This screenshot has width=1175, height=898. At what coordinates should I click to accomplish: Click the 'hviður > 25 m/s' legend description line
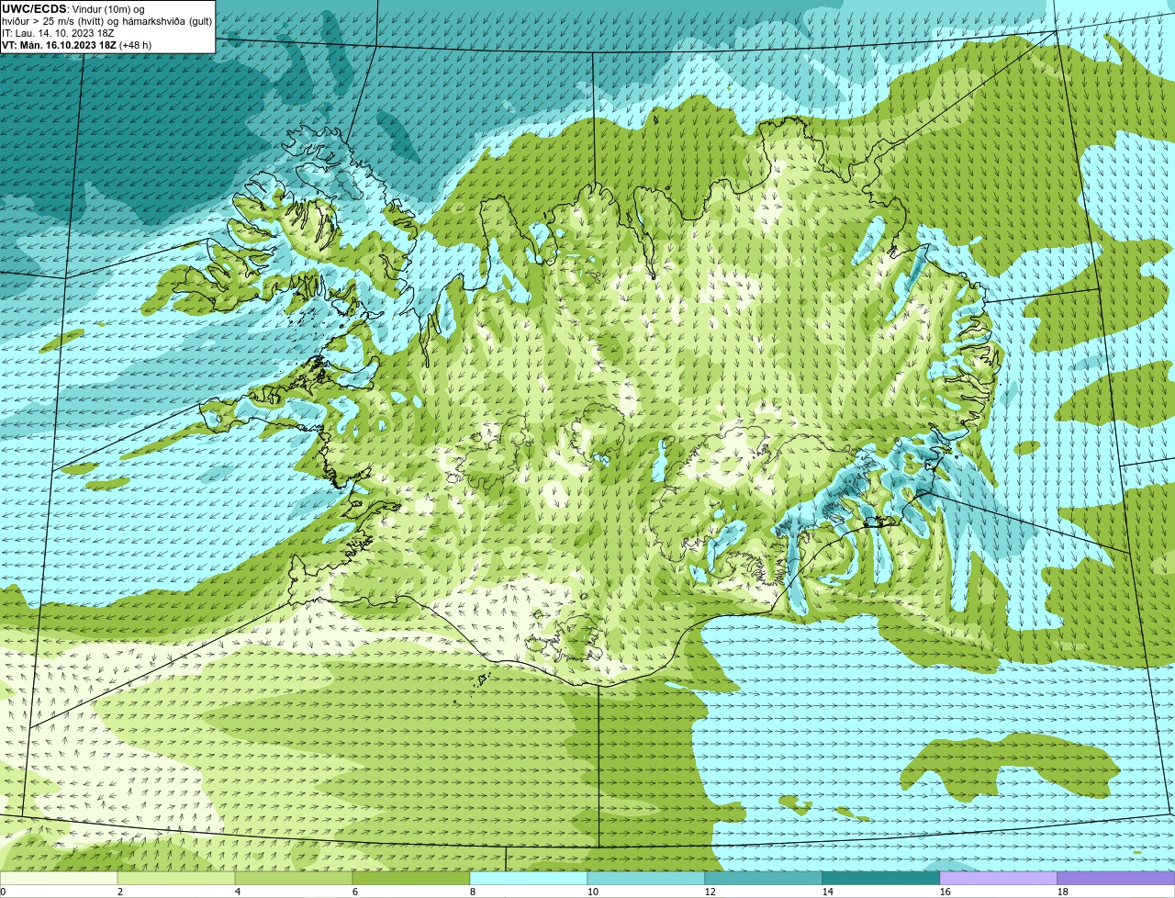106,21
